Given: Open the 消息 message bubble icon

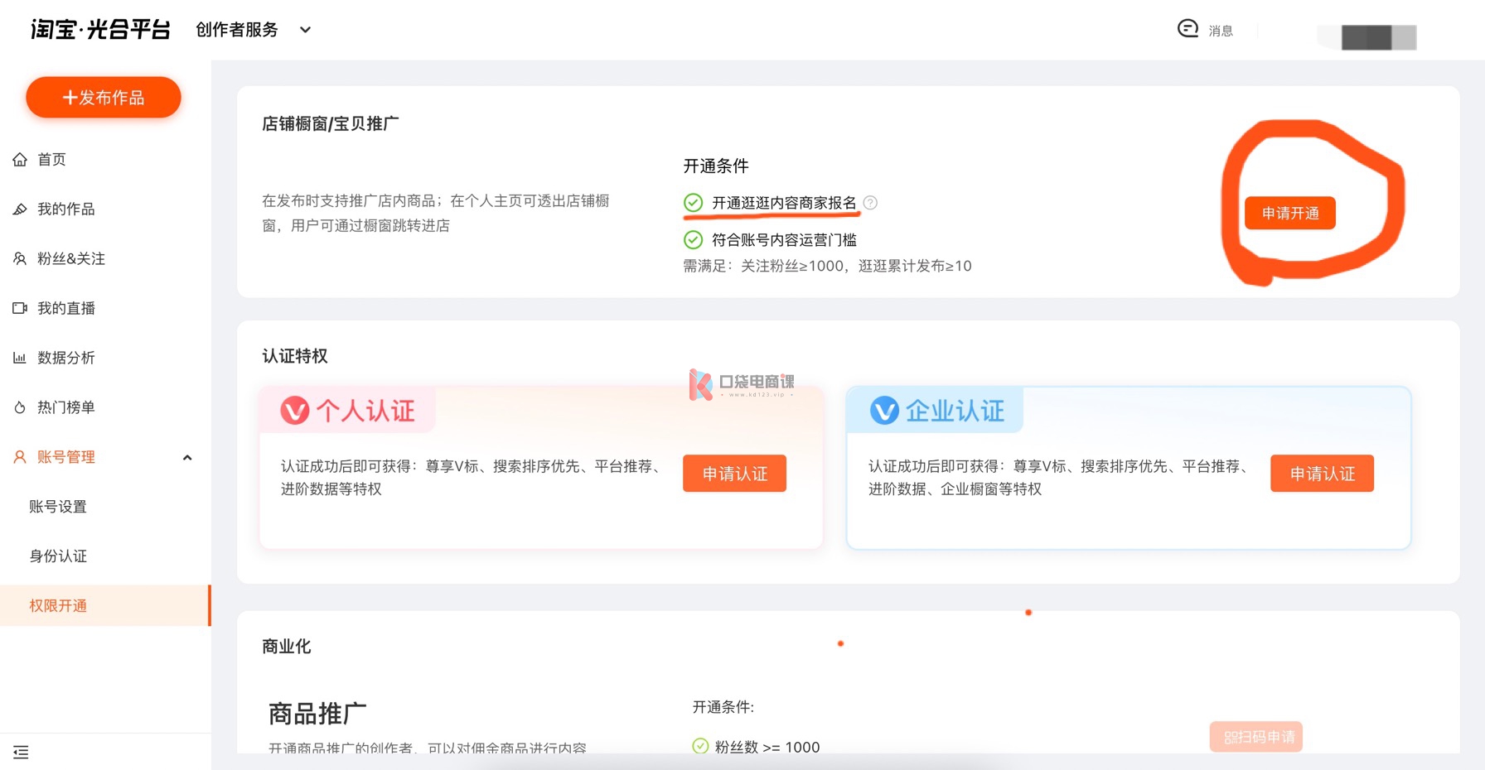Looking at the screenshot, I should click(1188, 29).
